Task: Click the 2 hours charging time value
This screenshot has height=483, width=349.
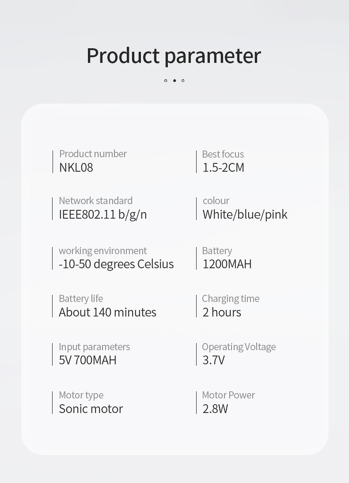Action: pos(222,313)
